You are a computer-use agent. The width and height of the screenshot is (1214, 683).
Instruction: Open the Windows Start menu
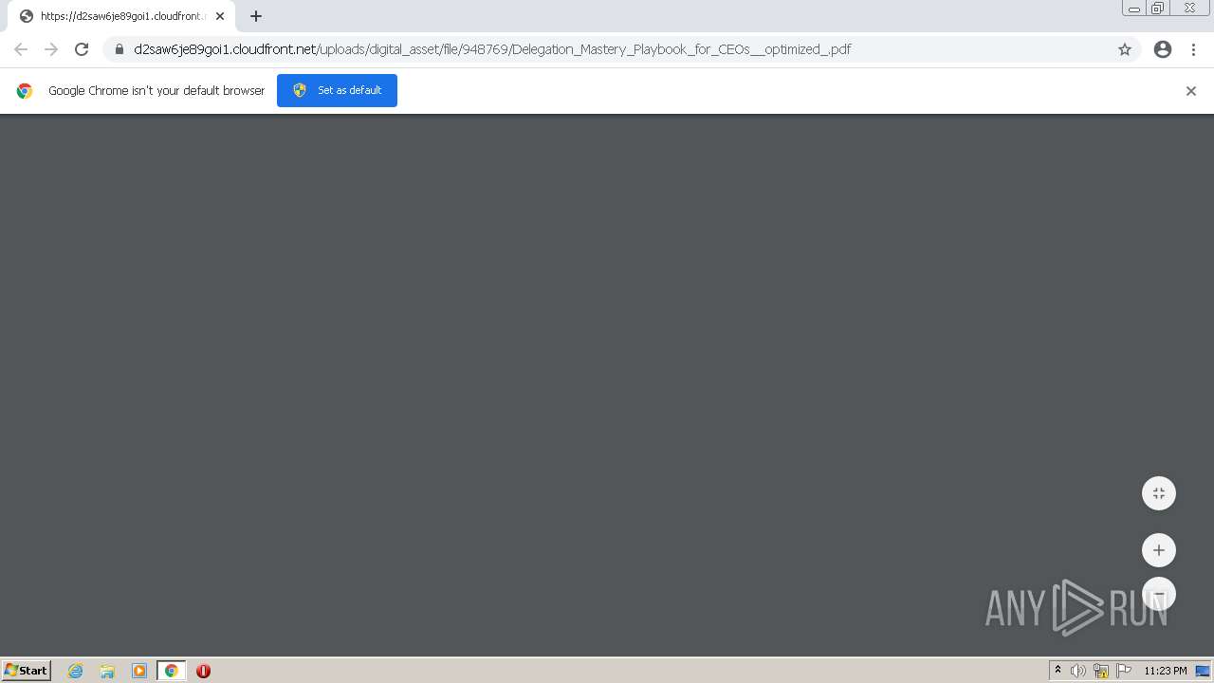pos(27,671)
